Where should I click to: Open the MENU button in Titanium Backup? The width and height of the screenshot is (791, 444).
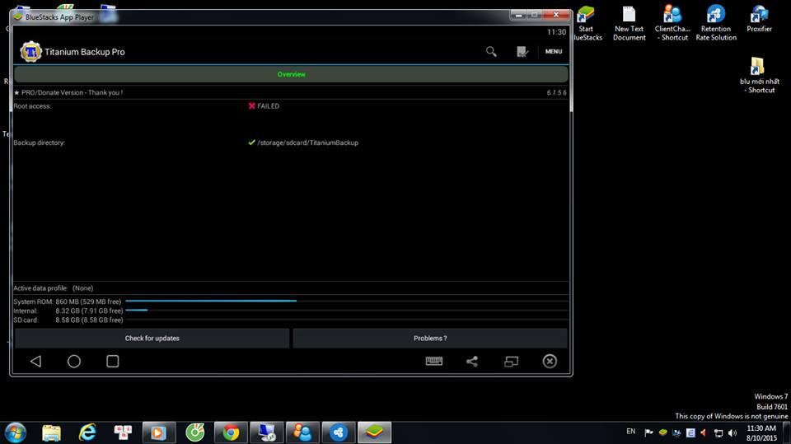[554, 51]
